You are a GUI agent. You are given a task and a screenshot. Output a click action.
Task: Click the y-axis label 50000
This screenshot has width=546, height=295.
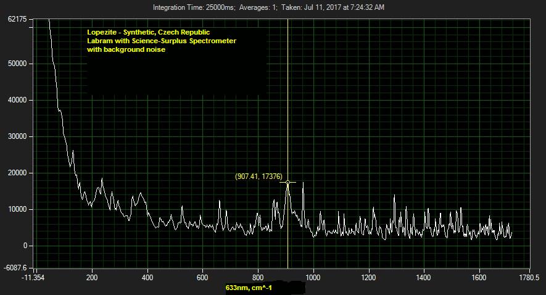(17, 64)
